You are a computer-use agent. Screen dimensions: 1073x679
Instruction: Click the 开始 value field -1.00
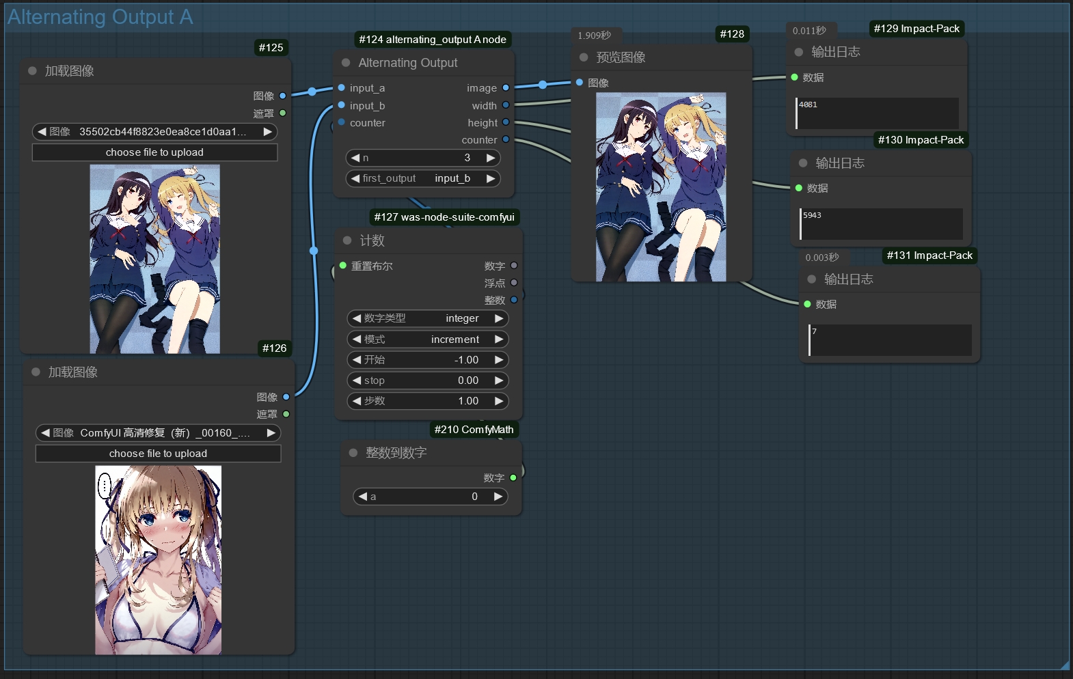coord(428,360)
